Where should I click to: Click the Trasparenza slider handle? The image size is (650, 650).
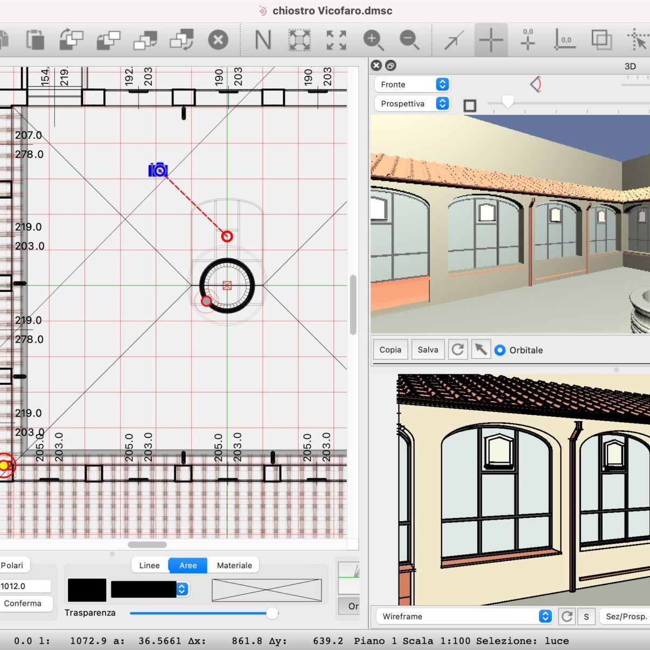272,613
